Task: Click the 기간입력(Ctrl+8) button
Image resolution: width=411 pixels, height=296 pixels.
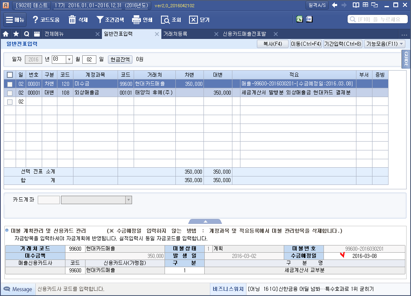Action: (x=343, y=44)
